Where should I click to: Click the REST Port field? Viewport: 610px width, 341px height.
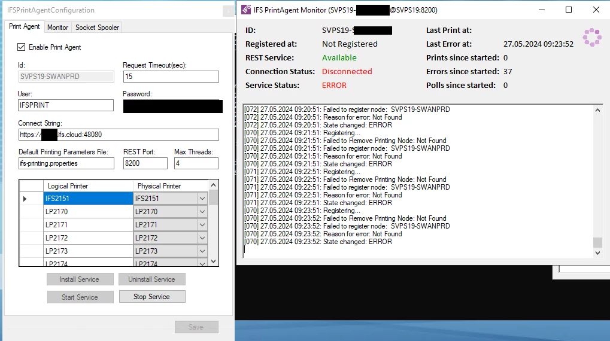coord(145,163)
